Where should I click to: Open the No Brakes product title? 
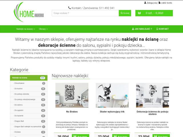[x=72, y=112]
